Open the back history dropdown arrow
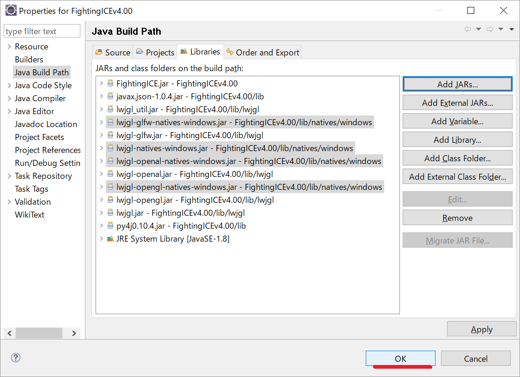The image size is (520, 377). point(478,29)
